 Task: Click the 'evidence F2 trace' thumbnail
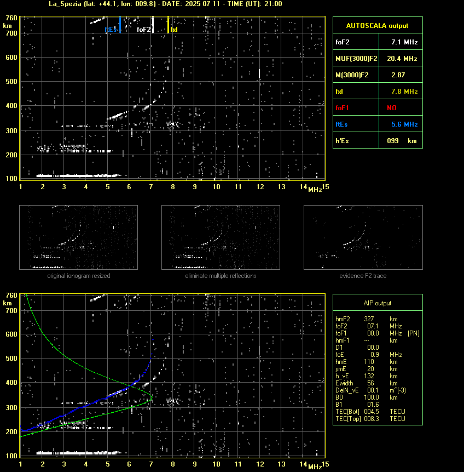(x=363, y=237)
